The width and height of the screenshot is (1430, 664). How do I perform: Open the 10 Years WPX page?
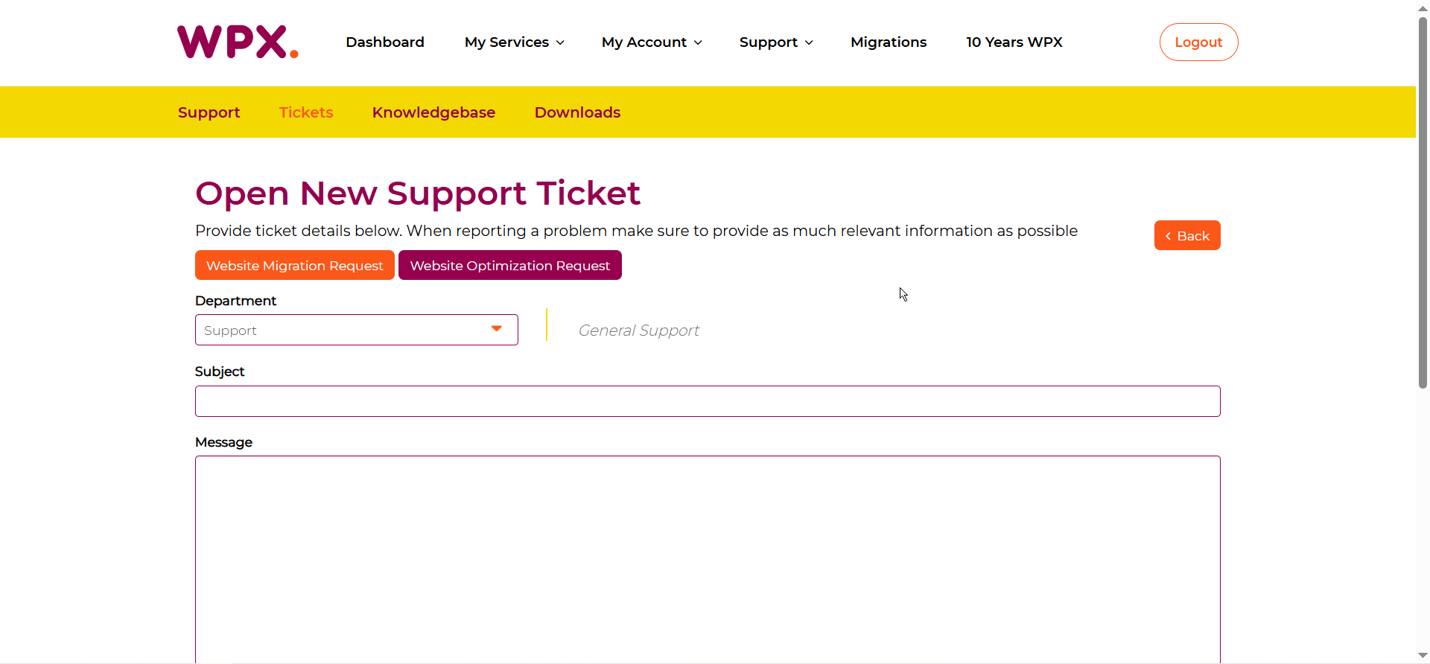click(1014, 42)
